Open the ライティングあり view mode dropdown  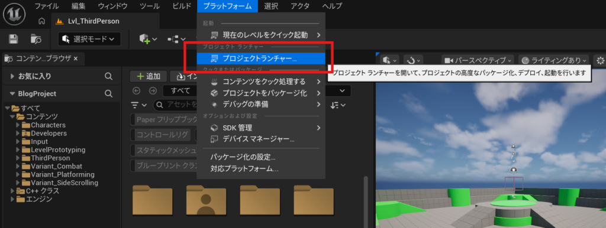[x=554, y=60]
